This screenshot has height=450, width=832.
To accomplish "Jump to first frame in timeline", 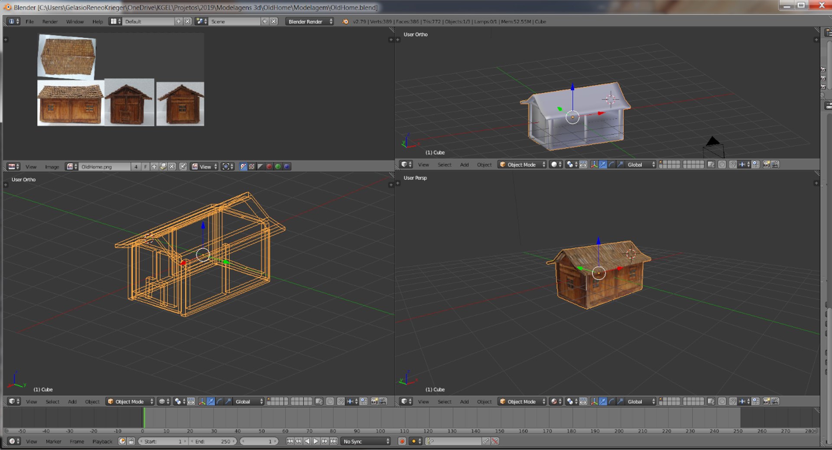I will (289, 441).
